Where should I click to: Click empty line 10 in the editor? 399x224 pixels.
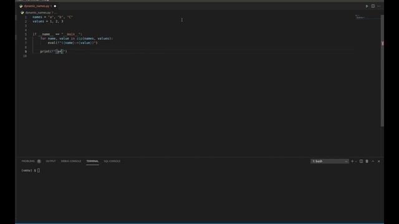pos(193,56)
